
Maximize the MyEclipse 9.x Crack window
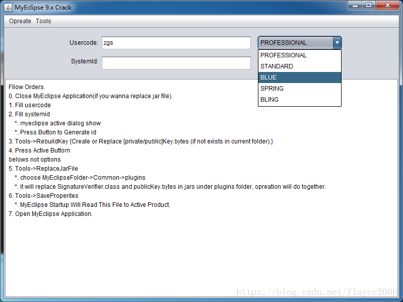(369, 6)
